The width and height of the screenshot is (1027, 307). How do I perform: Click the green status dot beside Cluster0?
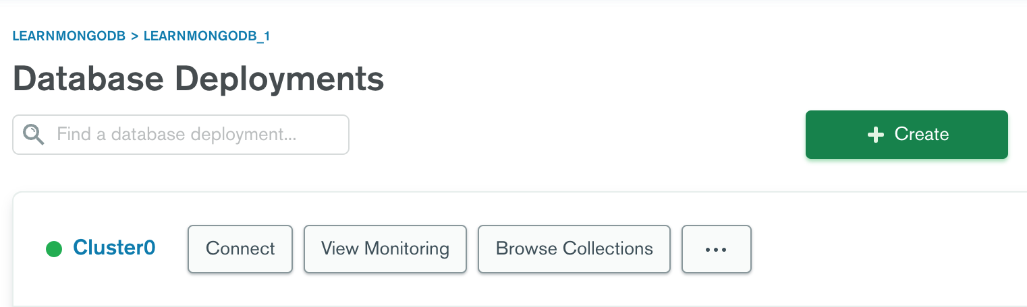[x=54, y=249]
